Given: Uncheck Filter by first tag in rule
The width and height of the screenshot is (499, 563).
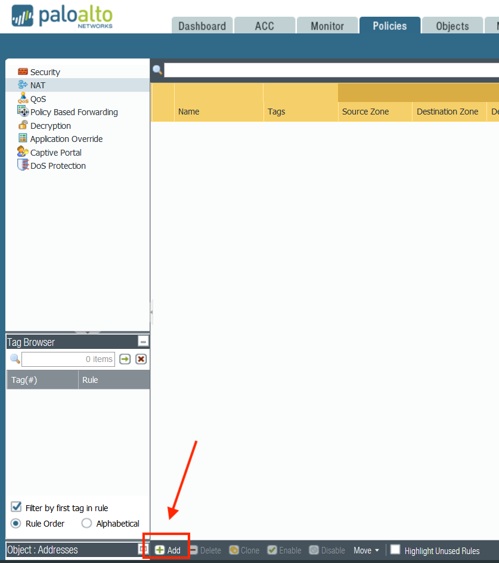Looking at the screenshot, I should coord(17,508).
